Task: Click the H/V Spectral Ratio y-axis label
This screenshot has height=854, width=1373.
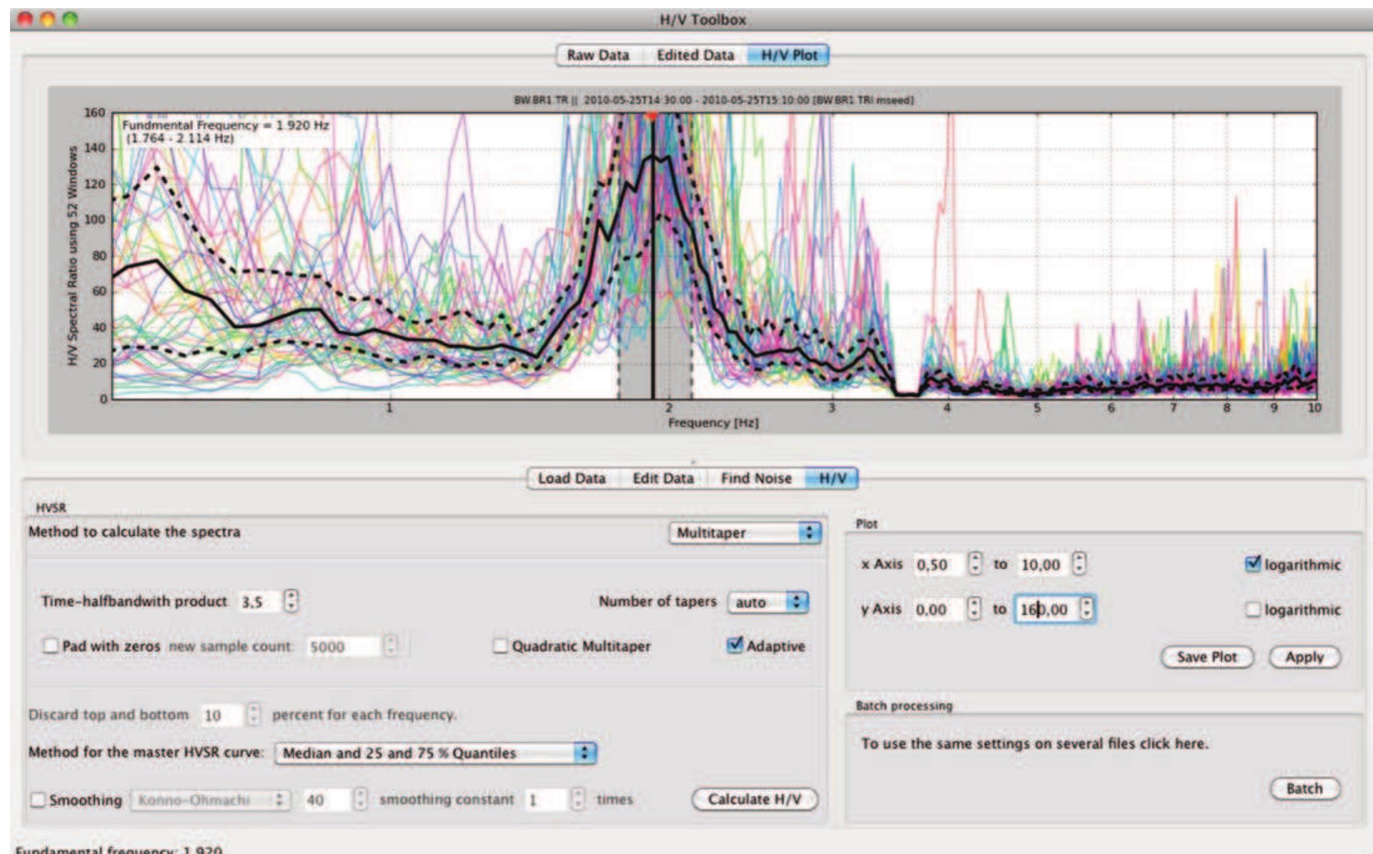Action: [x=73, y=255]
